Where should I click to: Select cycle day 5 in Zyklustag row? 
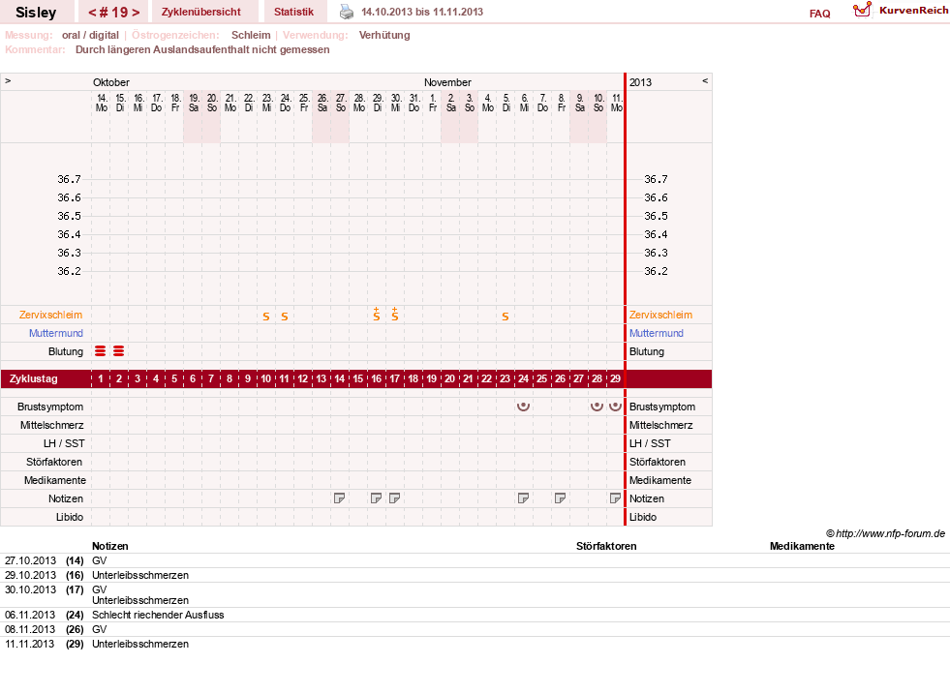(174, 378)
